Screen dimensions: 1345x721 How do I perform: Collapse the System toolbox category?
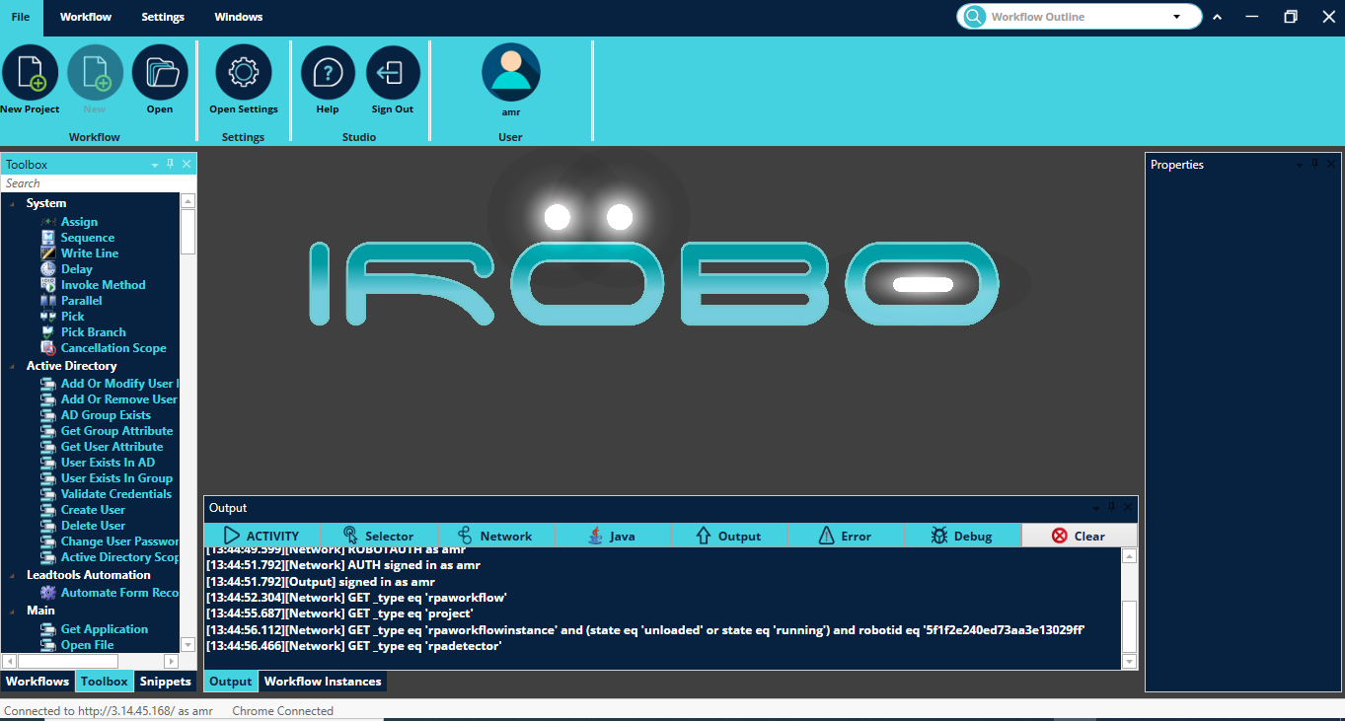[14, 204]
